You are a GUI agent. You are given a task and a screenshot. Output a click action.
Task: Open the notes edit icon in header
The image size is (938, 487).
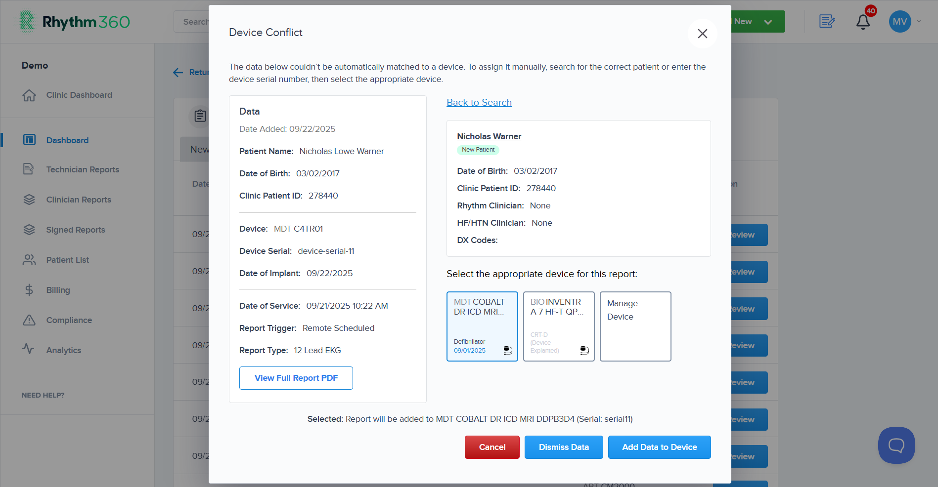pyautogui.click(x=827, y=21)
